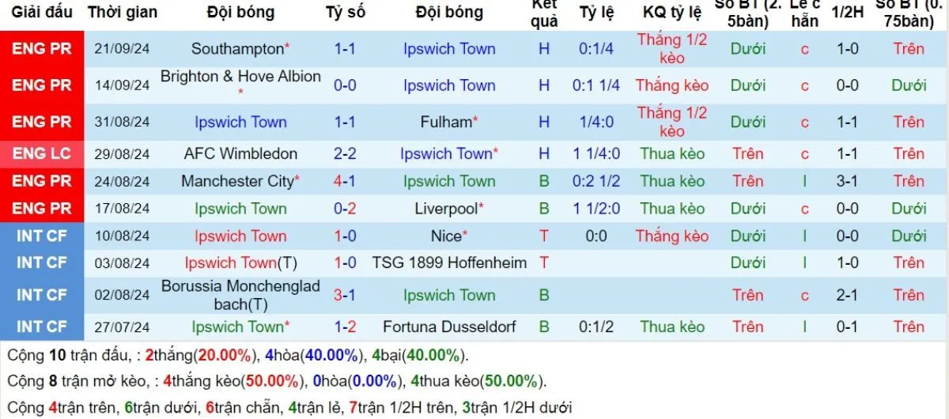The image size is (949, 419).
Task: Click the "Giải đấu" column header
Action: pyautogui.click(x=42, y=13)
